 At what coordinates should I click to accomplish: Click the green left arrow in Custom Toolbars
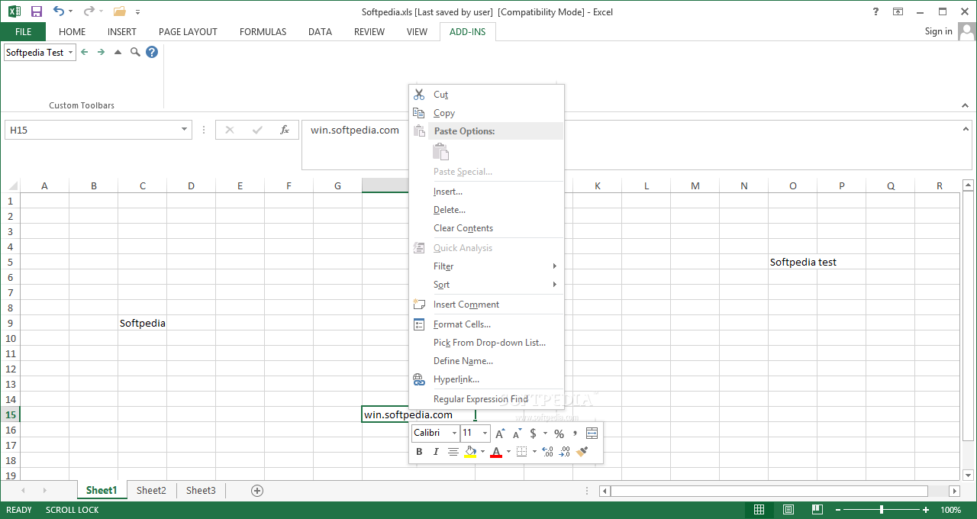tap(85, 52)
